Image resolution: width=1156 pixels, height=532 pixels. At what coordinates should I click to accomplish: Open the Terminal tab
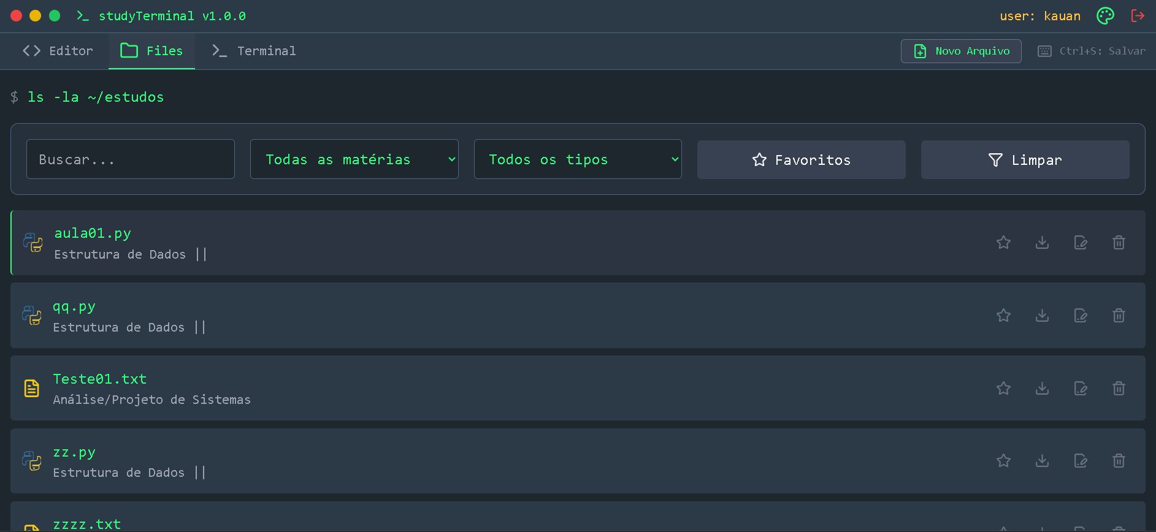[x=254, y=51]
